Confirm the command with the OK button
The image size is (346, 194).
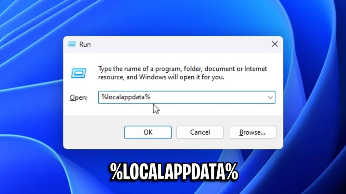click(148, 133)
